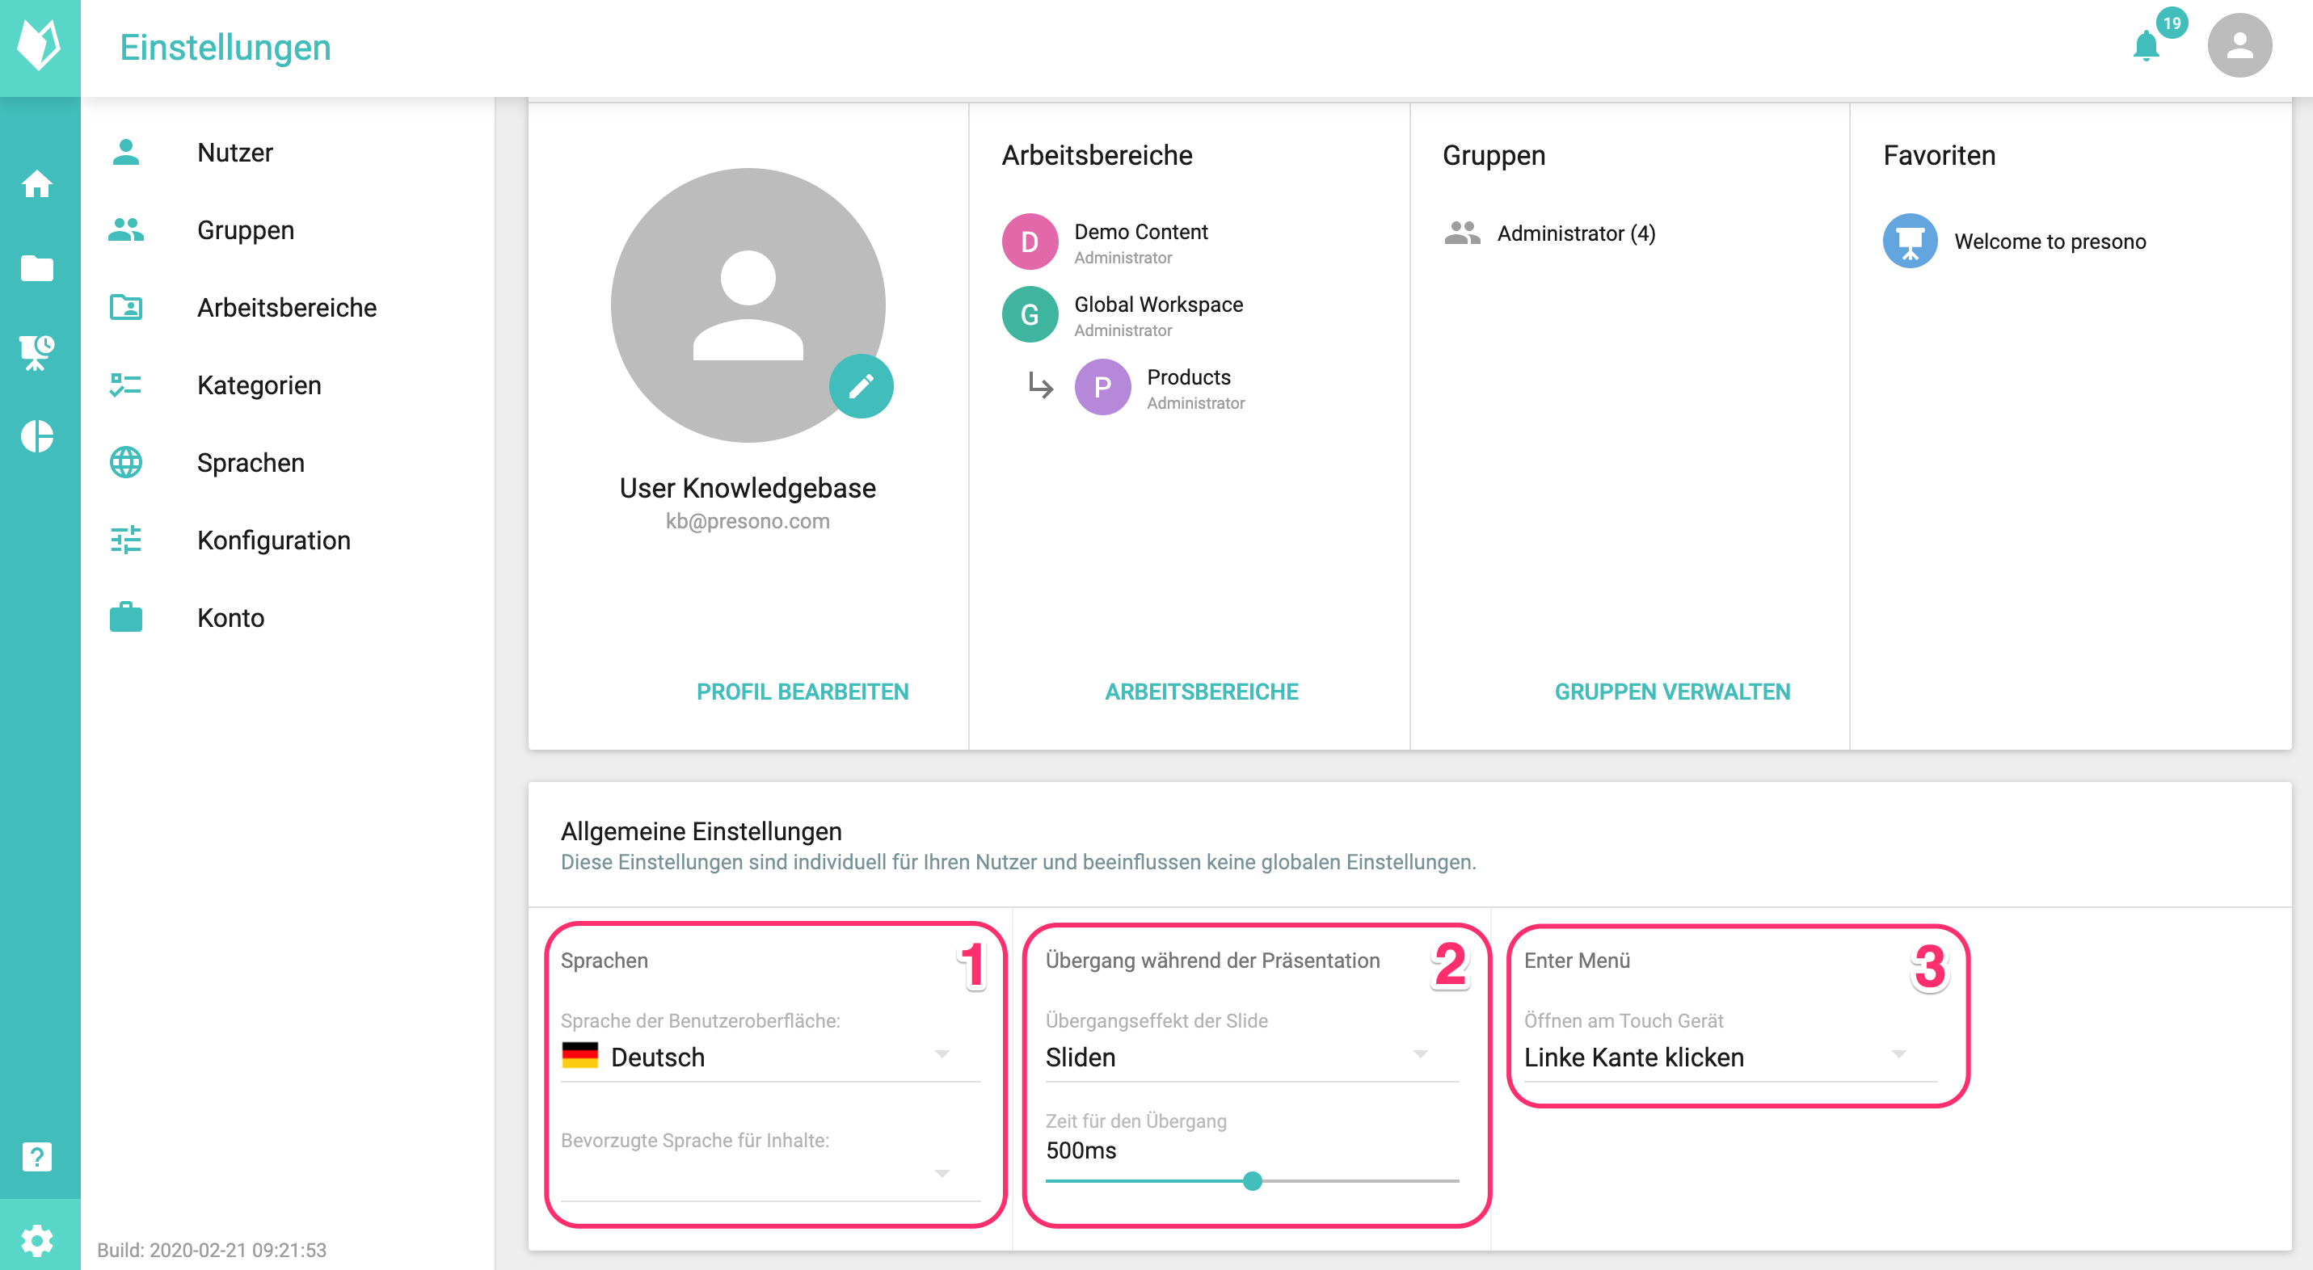
Task: Click the presono logo icon
Action: click(x=40, y=45)
